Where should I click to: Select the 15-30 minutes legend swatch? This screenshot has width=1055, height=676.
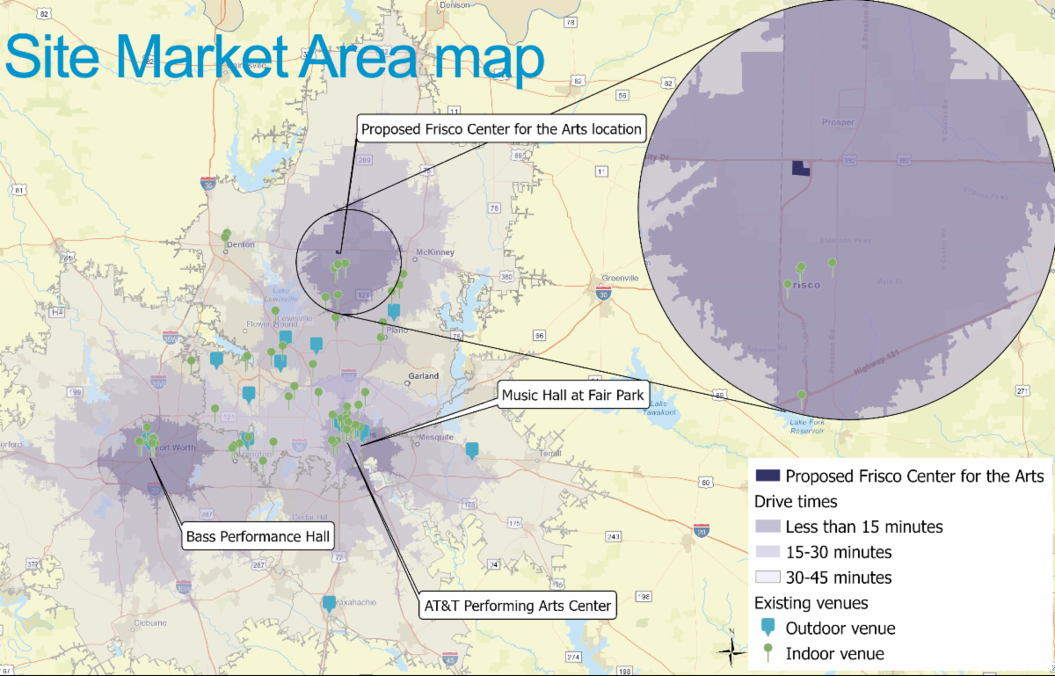click(768, 552)
